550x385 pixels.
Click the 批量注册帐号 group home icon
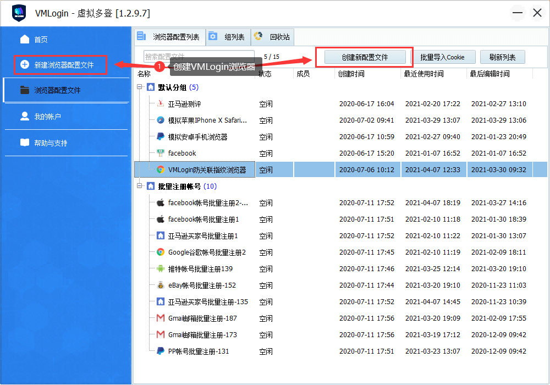coord(151,186)
